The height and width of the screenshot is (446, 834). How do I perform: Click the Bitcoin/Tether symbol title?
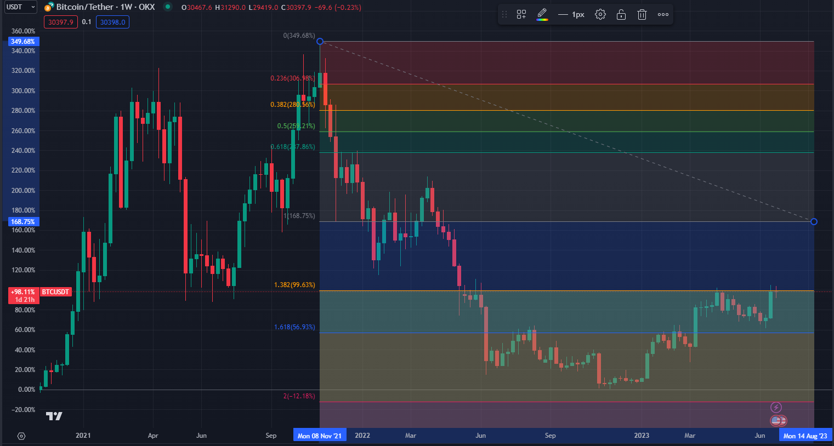105,7
